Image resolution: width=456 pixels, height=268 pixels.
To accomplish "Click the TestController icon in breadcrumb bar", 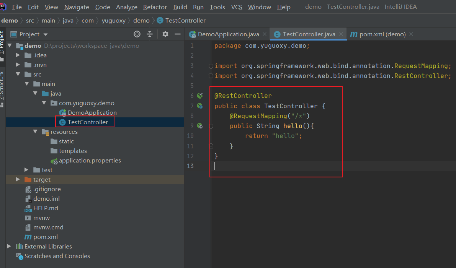I will 160,20.
